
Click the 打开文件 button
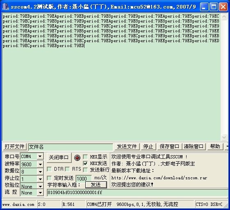14,147
